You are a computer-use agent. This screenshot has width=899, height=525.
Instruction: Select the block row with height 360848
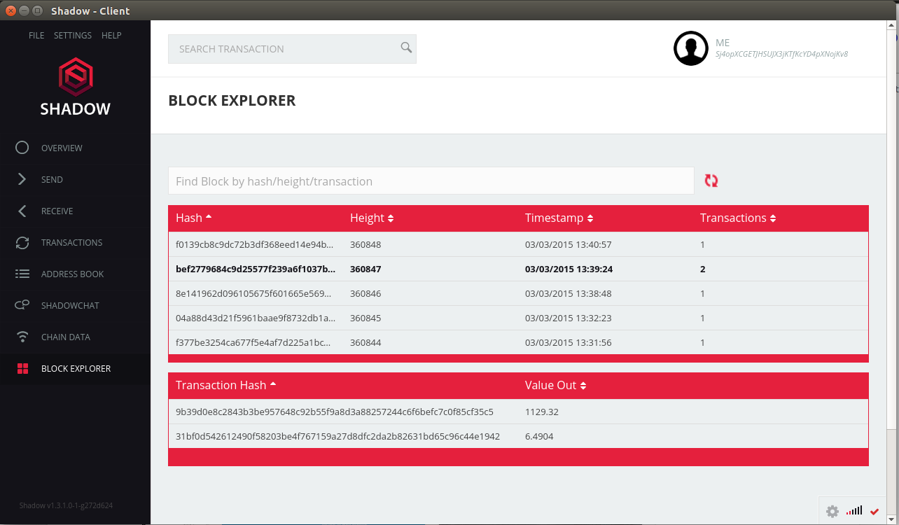coord(518,244)
